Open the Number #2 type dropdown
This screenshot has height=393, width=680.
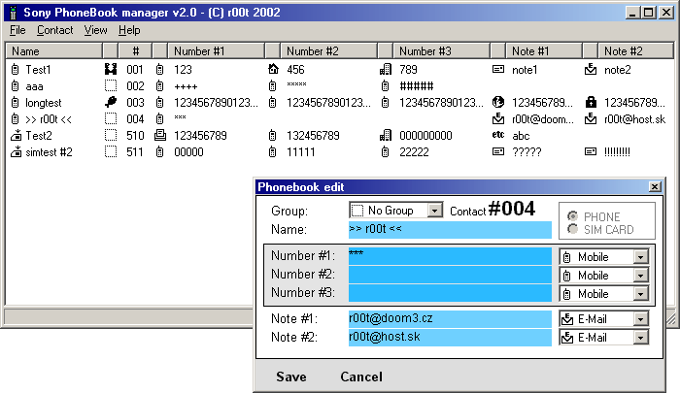[640, 276]
